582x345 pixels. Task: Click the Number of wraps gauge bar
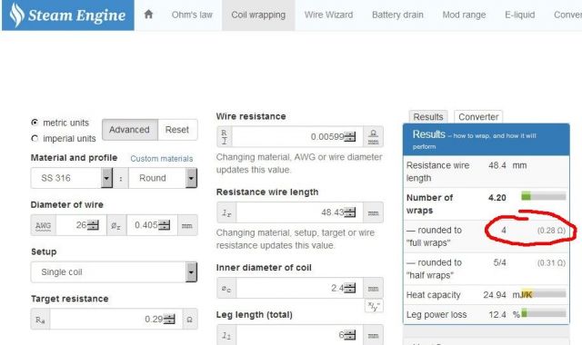[544, 196]
